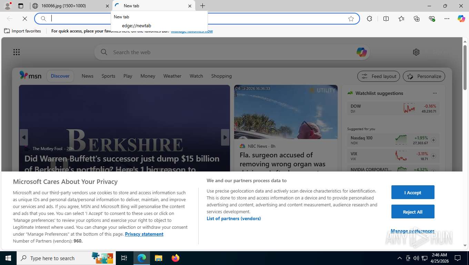Click Import favorites

(22, 31)
